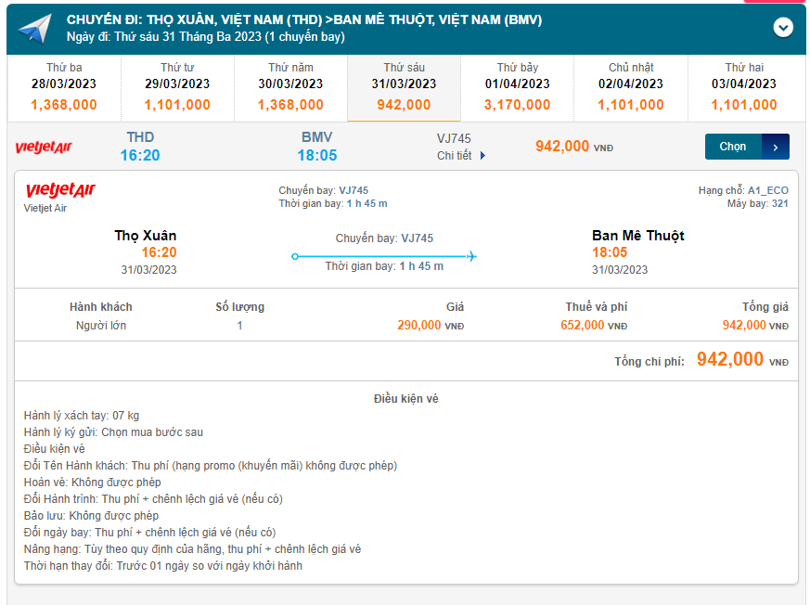Click the 16:20 THD departure time

coord(140,155)
